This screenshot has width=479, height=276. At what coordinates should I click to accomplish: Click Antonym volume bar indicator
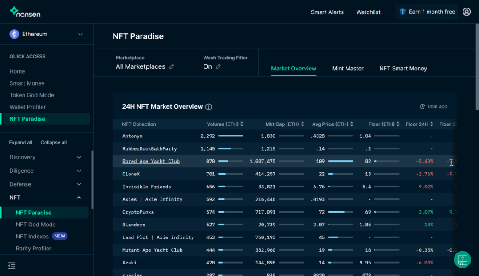click(231, 136)
